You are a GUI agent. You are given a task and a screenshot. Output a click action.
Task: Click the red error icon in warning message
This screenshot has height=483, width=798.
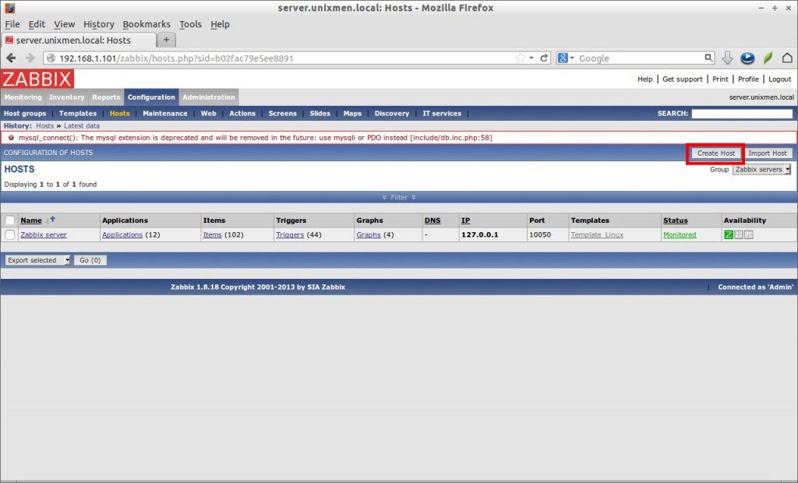point(11,137)
